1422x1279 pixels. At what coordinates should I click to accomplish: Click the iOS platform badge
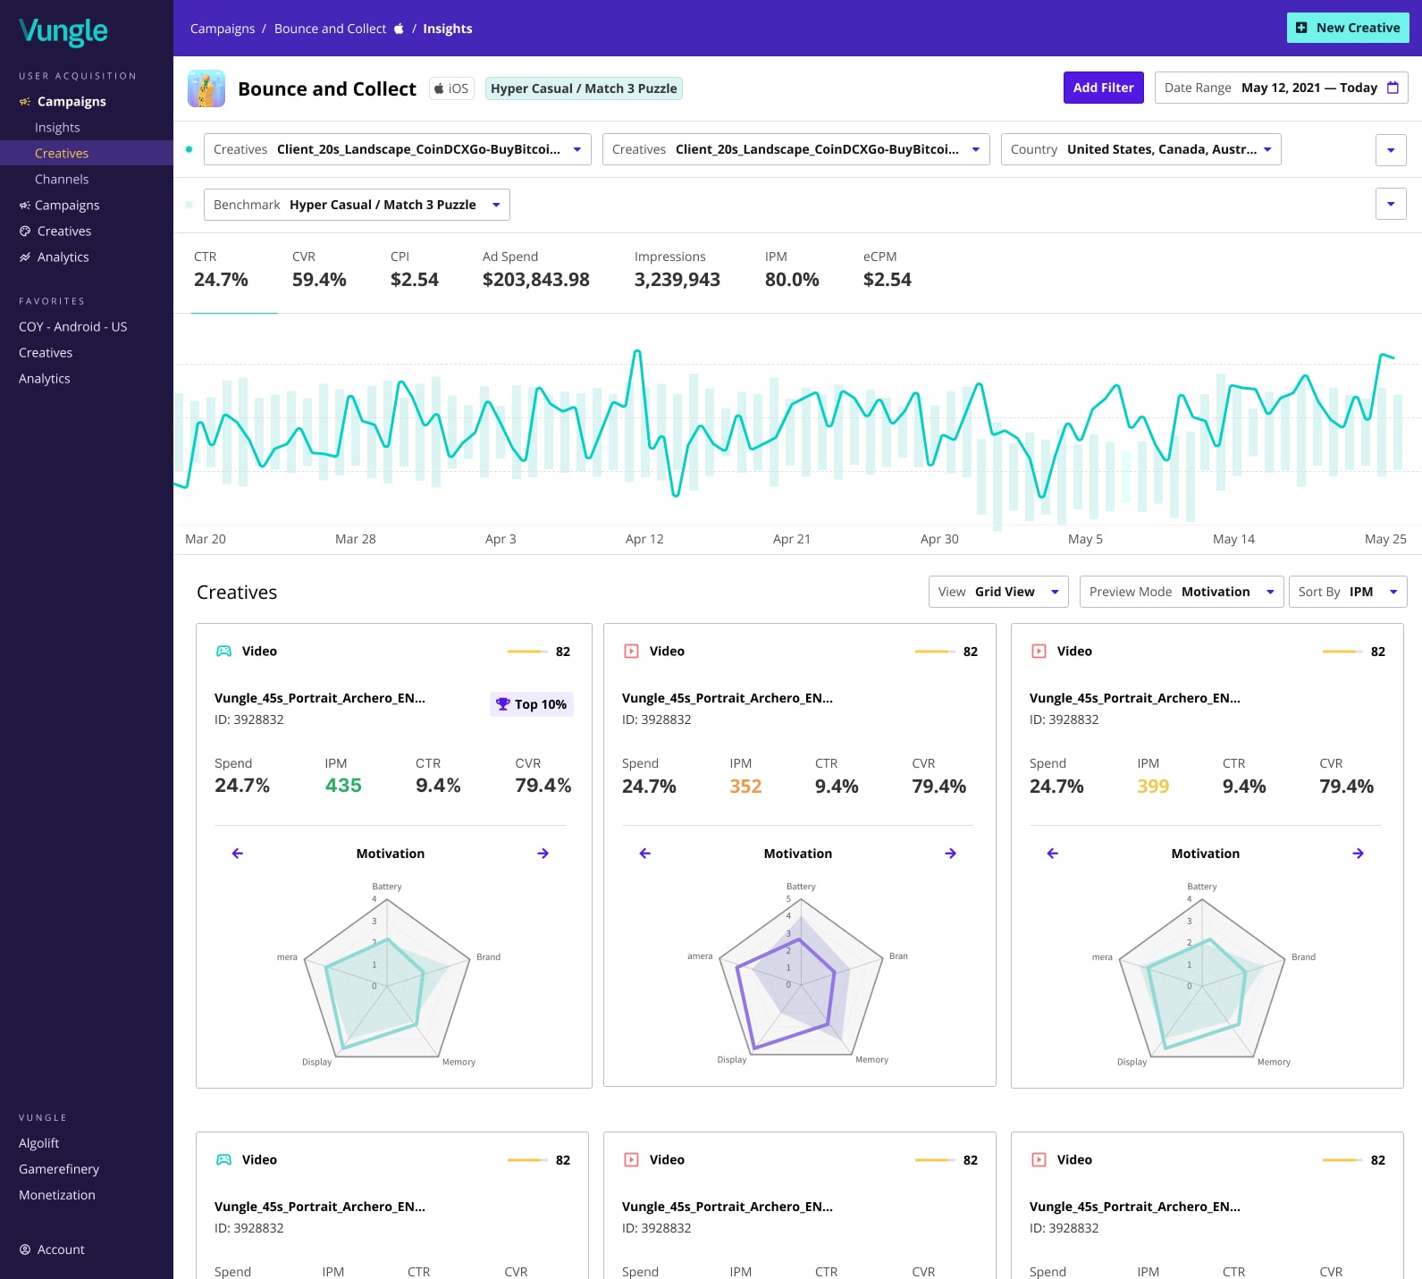451,88
